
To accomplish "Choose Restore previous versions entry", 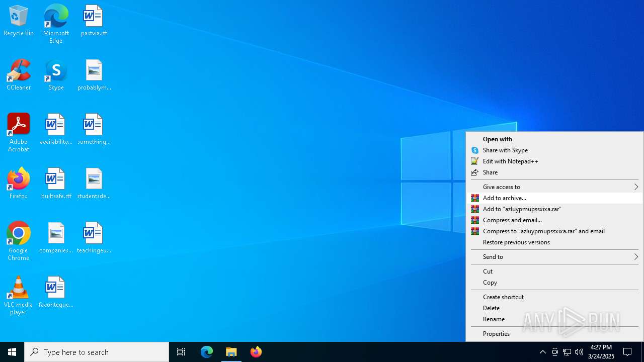I will 554,242.
